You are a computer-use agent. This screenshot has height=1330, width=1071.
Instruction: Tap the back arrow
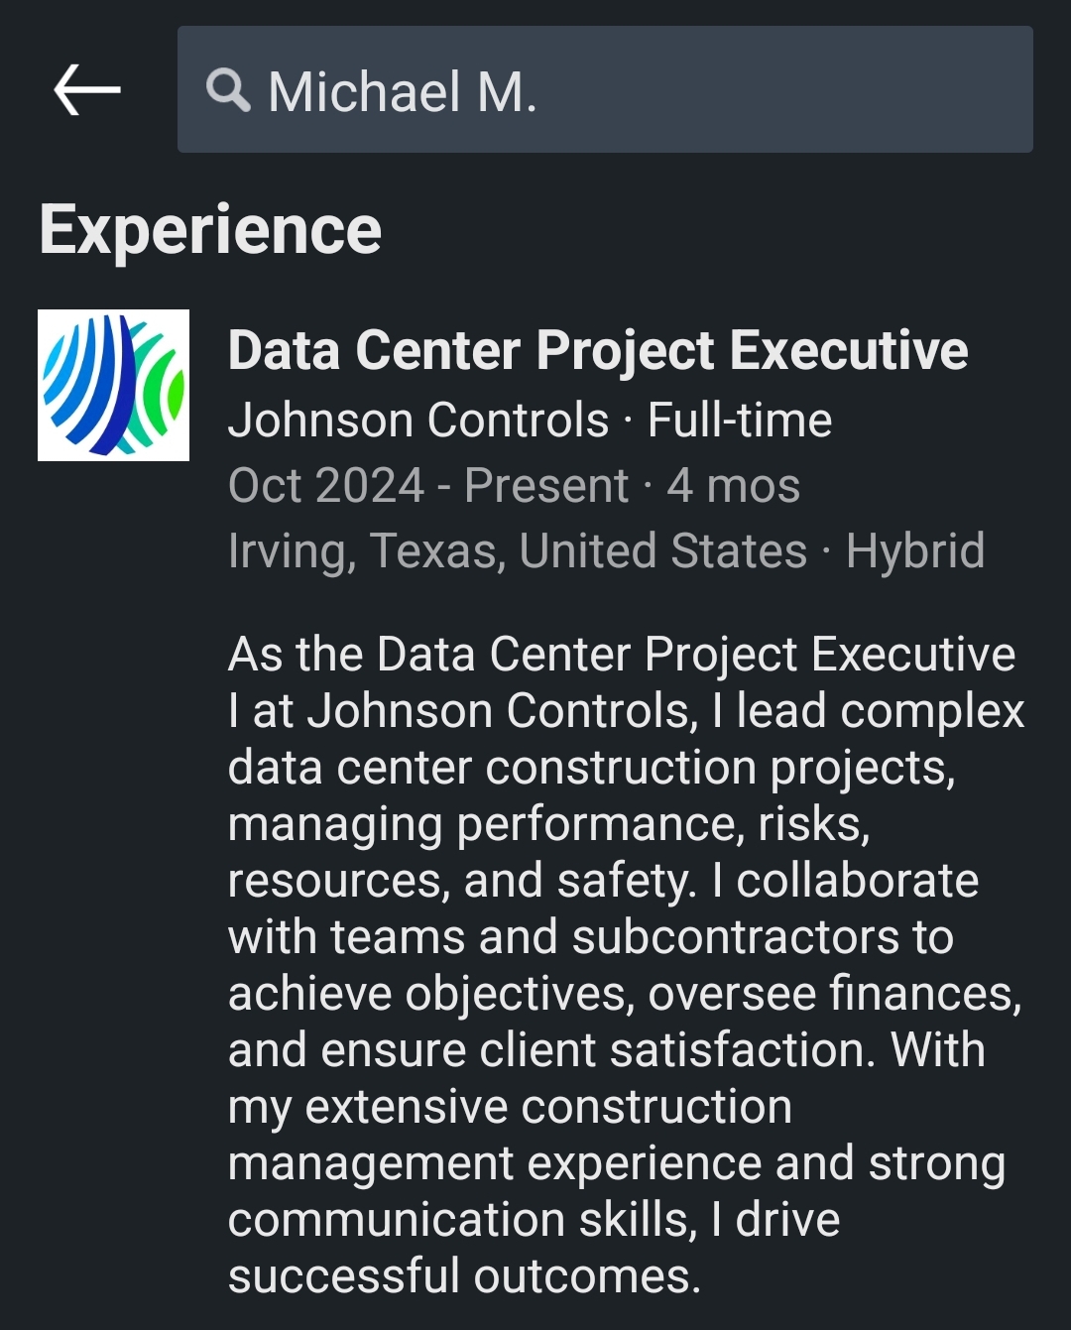point(87,90)
